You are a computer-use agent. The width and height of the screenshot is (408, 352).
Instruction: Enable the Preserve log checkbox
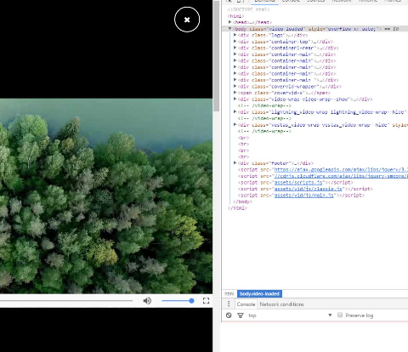(340, 315)
